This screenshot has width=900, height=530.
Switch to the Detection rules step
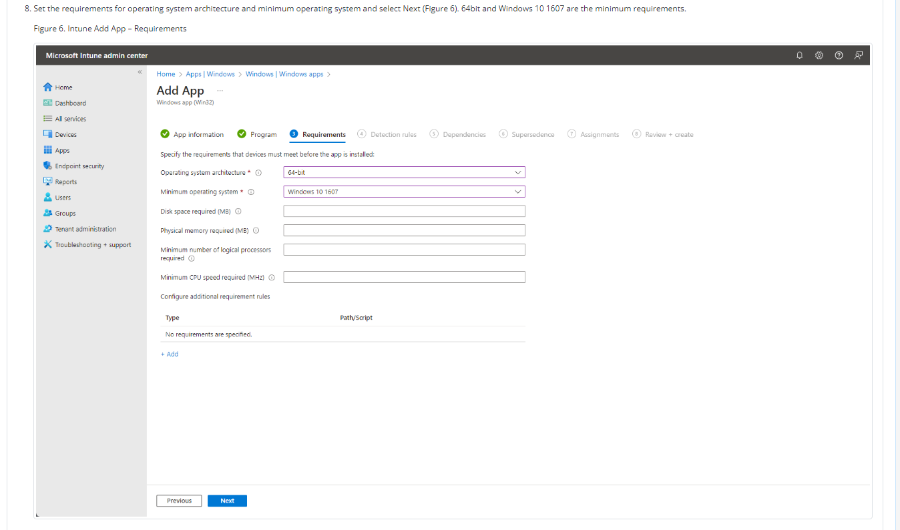point(387,134)
